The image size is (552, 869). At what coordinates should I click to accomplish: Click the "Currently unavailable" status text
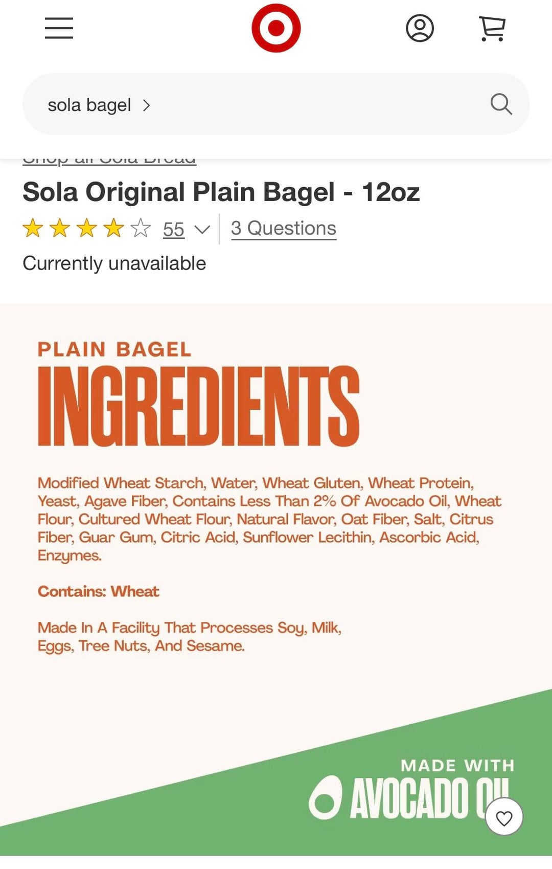[114, 263]
